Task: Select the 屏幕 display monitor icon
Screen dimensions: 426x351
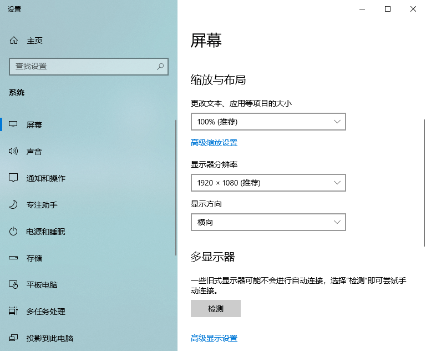Action: click(x=14, y=125)
